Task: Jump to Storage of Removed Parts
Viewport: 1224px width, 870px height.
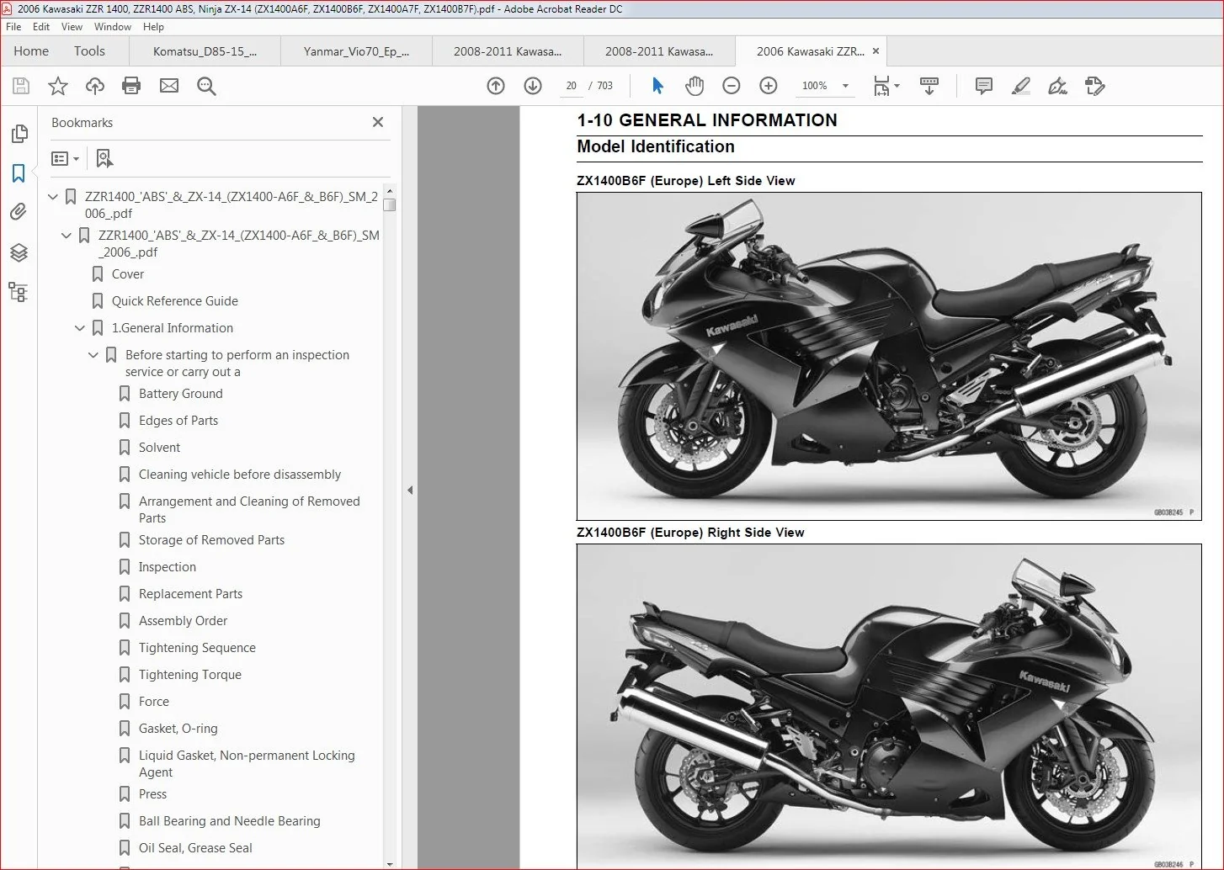Action: pyautogui.click(x=211, y=540)
